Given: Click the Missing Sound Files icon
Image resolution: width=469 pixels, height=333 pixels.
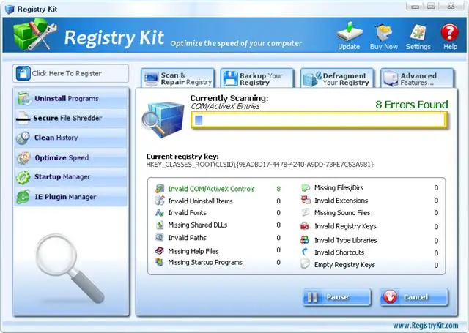Looking at the screenshot, I should pyautogui.click(x=306, y=212).
